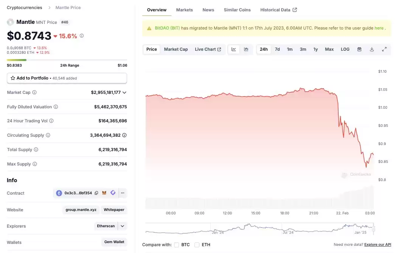The width and height of the screenshot is (395, 253).
Task: Show Market Cap info tooltip icon
Action: (x=34, y=92)
